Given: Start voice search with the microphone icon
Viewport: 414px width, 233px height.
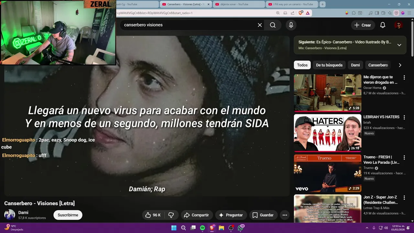Looking at the screenshot, I should pos(291,25).
